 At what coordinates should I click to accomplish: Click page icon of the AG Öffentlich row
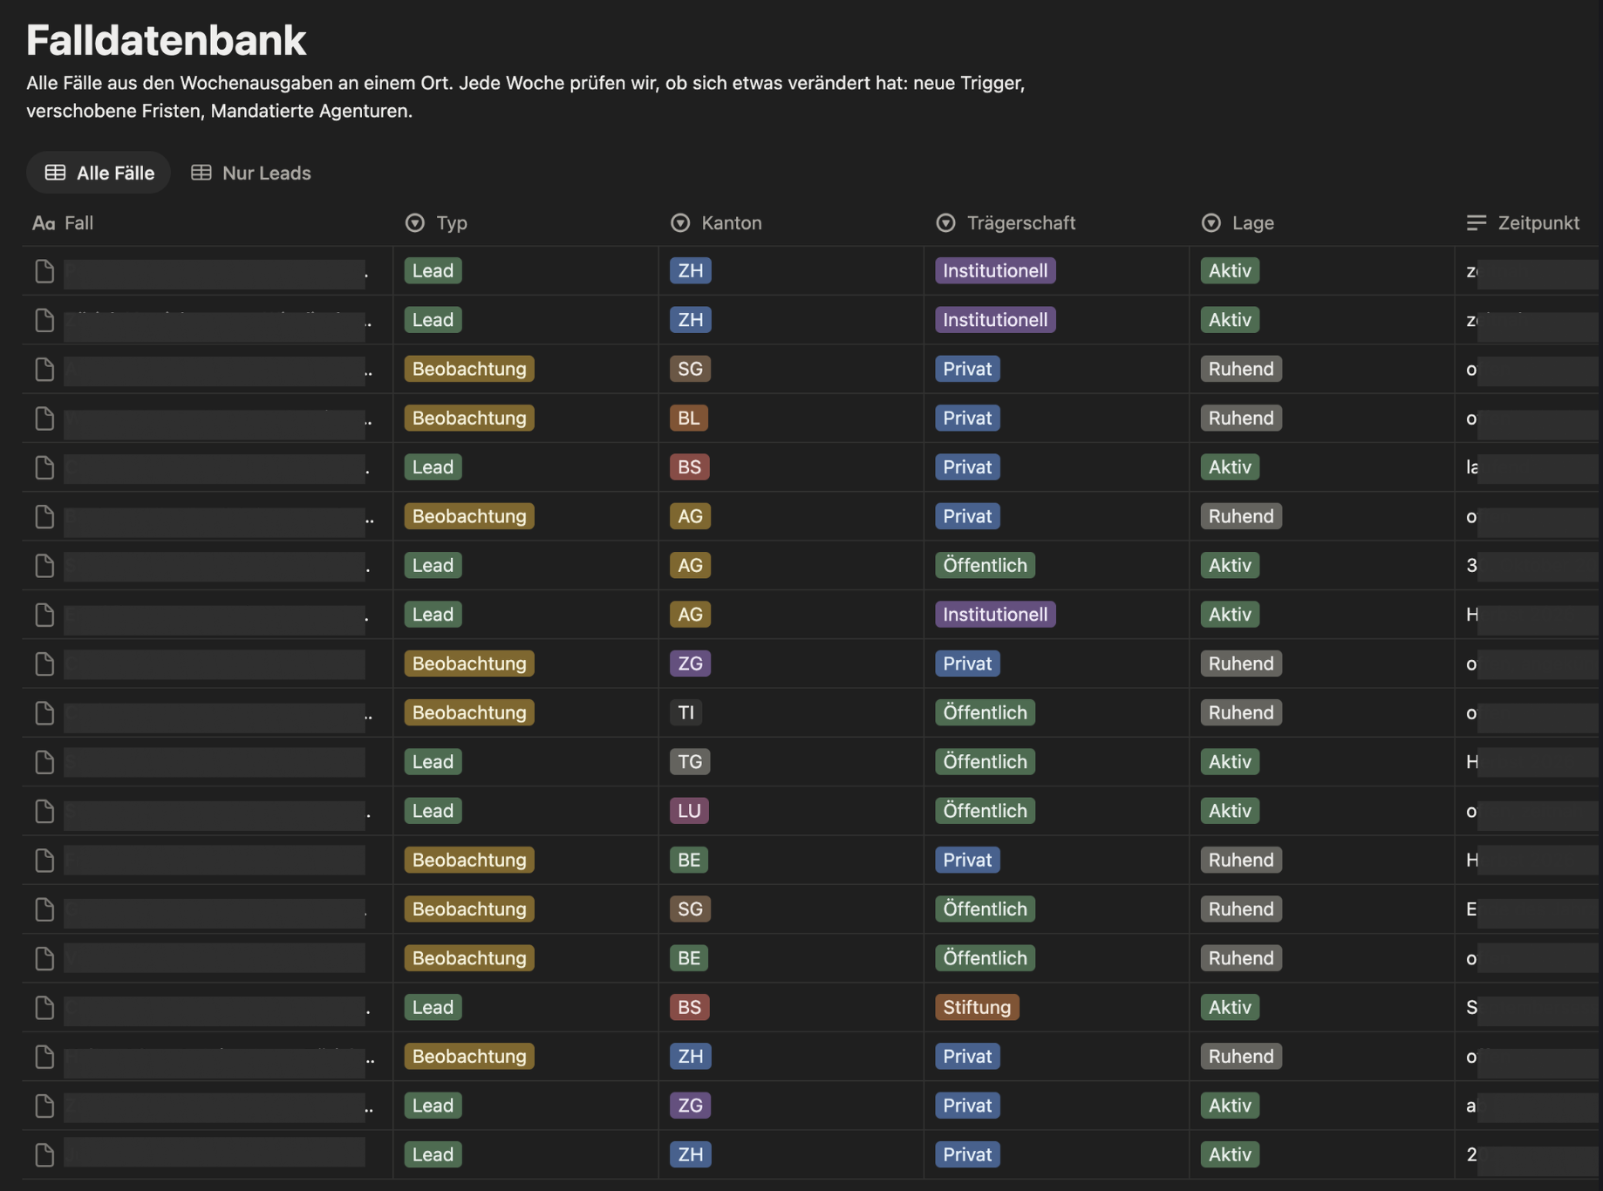(x=44, y=566)
